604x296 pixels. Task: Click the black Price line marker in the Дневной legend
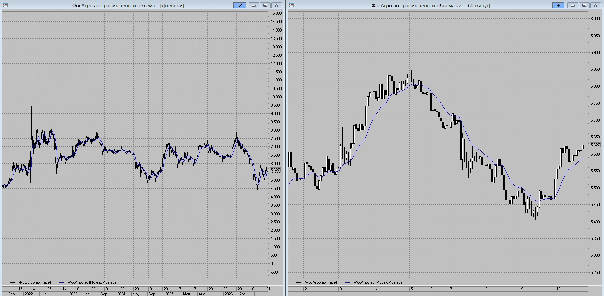(x=13, y=282)
